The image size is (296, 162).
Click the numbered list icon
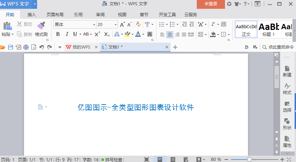pos(172,24)
